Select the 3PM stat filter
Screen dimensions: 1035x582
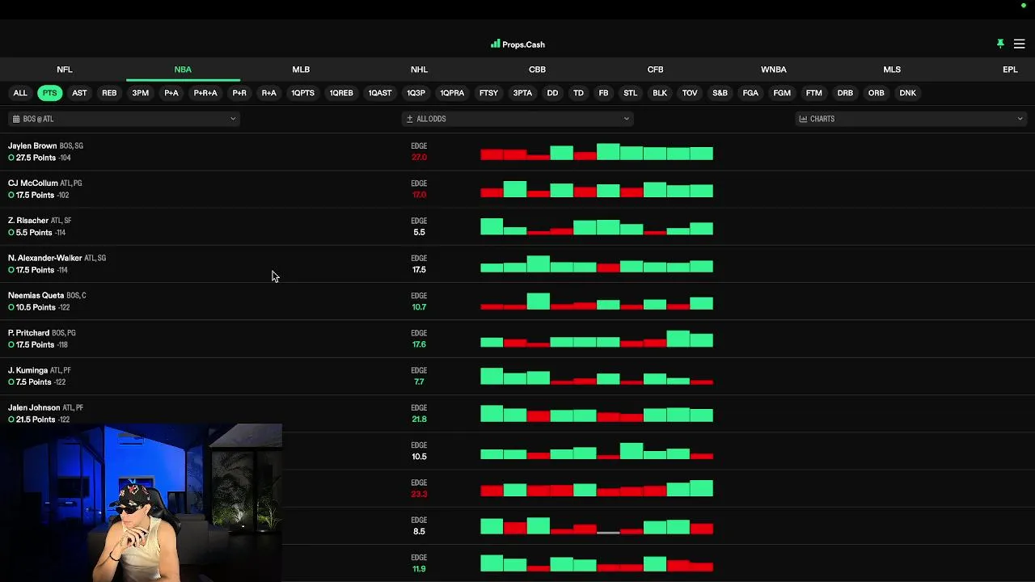(x=141, y=93)
